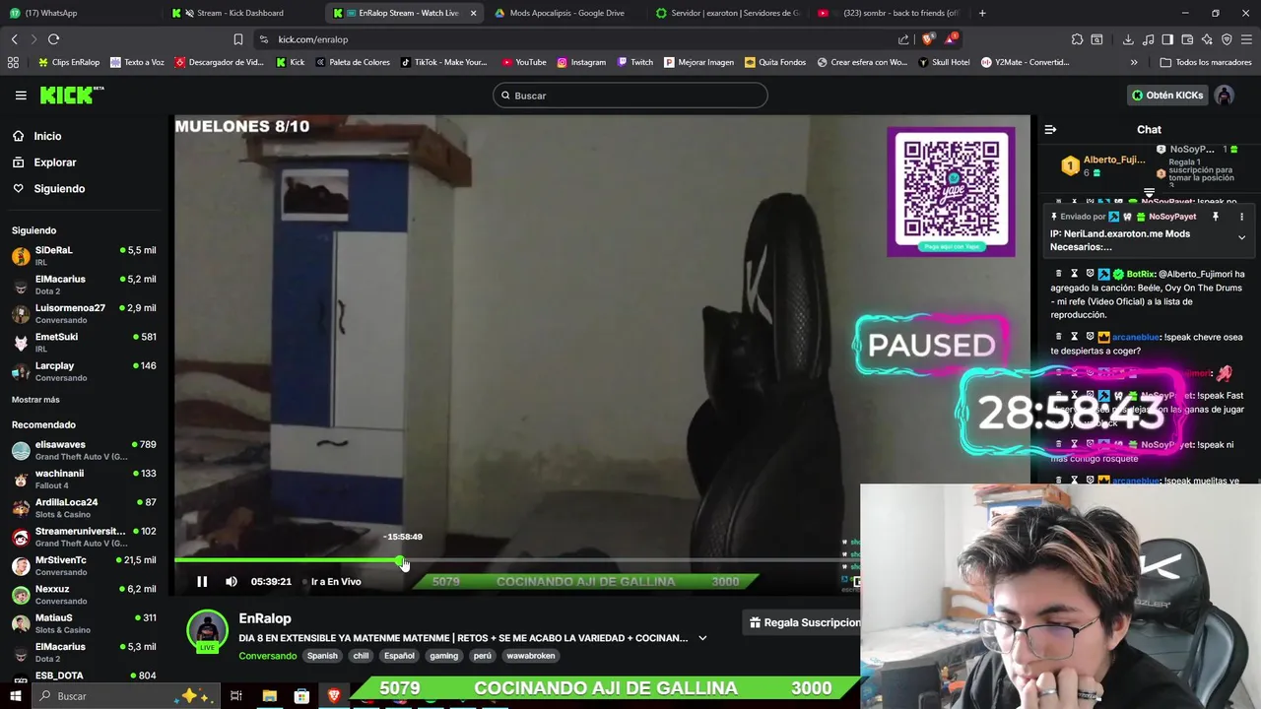This screenshot has height=709, width=1261.
Task: Open the Kick hamburger menu
Action: 21,96
